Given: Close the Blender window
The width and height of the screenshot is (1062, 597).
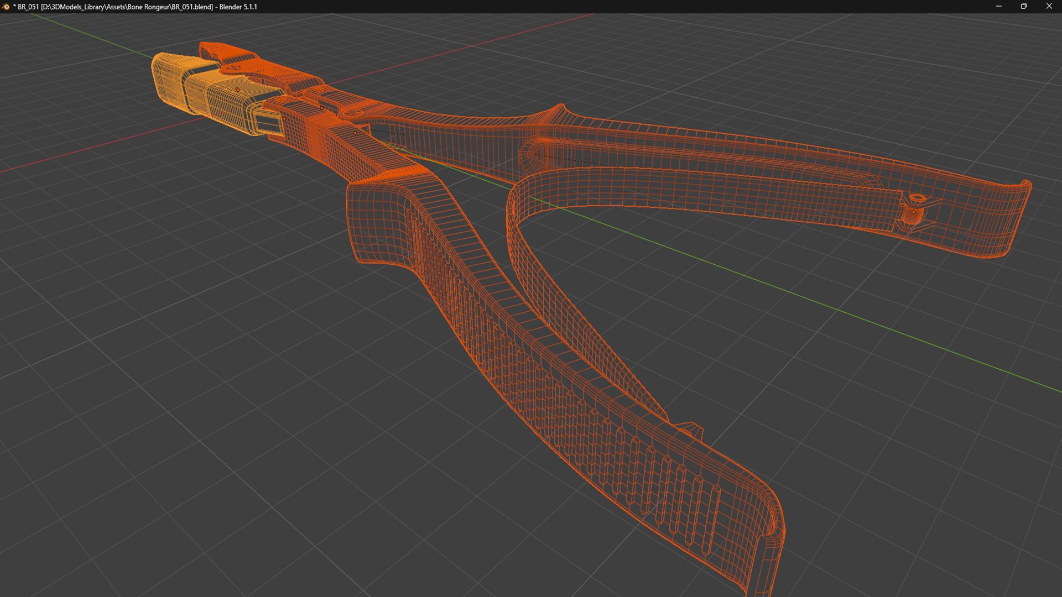Looking at the screenshot, I should click(x=1049, y=7).
